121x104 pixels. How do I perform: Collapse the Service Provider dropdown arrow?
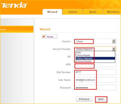113,49
